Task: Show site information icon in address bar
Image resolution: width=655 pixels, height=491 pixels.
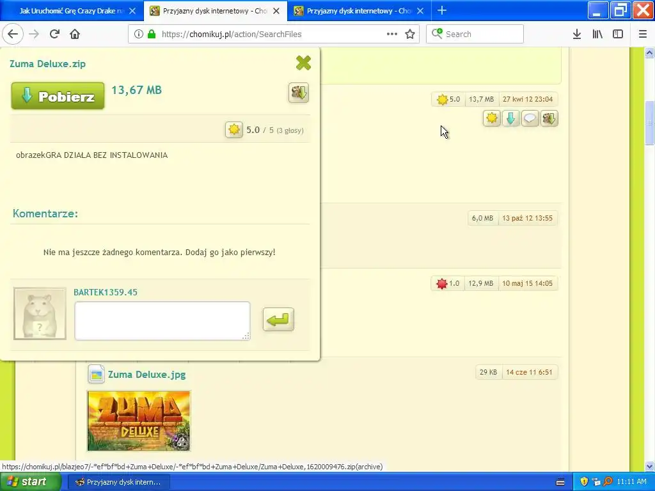Action: point(138,34)
